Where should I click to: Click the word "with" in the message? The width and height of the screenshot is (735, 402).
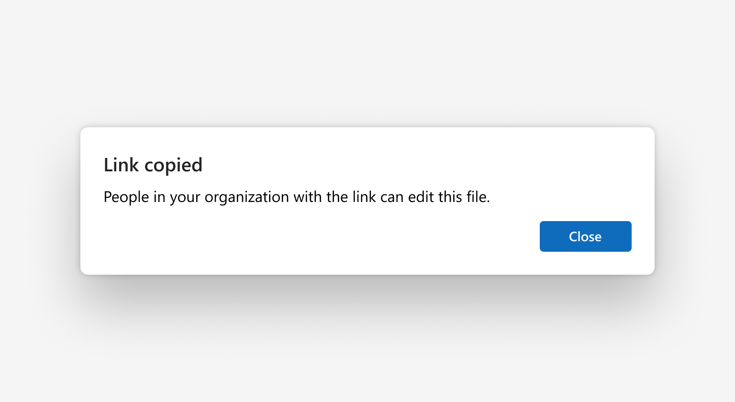pyautogui.click(x=308, y=197)
